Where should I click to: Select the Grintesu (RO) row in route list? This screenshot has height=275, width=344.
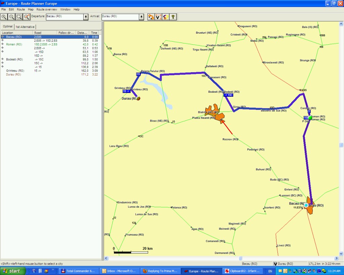[15, 71]
